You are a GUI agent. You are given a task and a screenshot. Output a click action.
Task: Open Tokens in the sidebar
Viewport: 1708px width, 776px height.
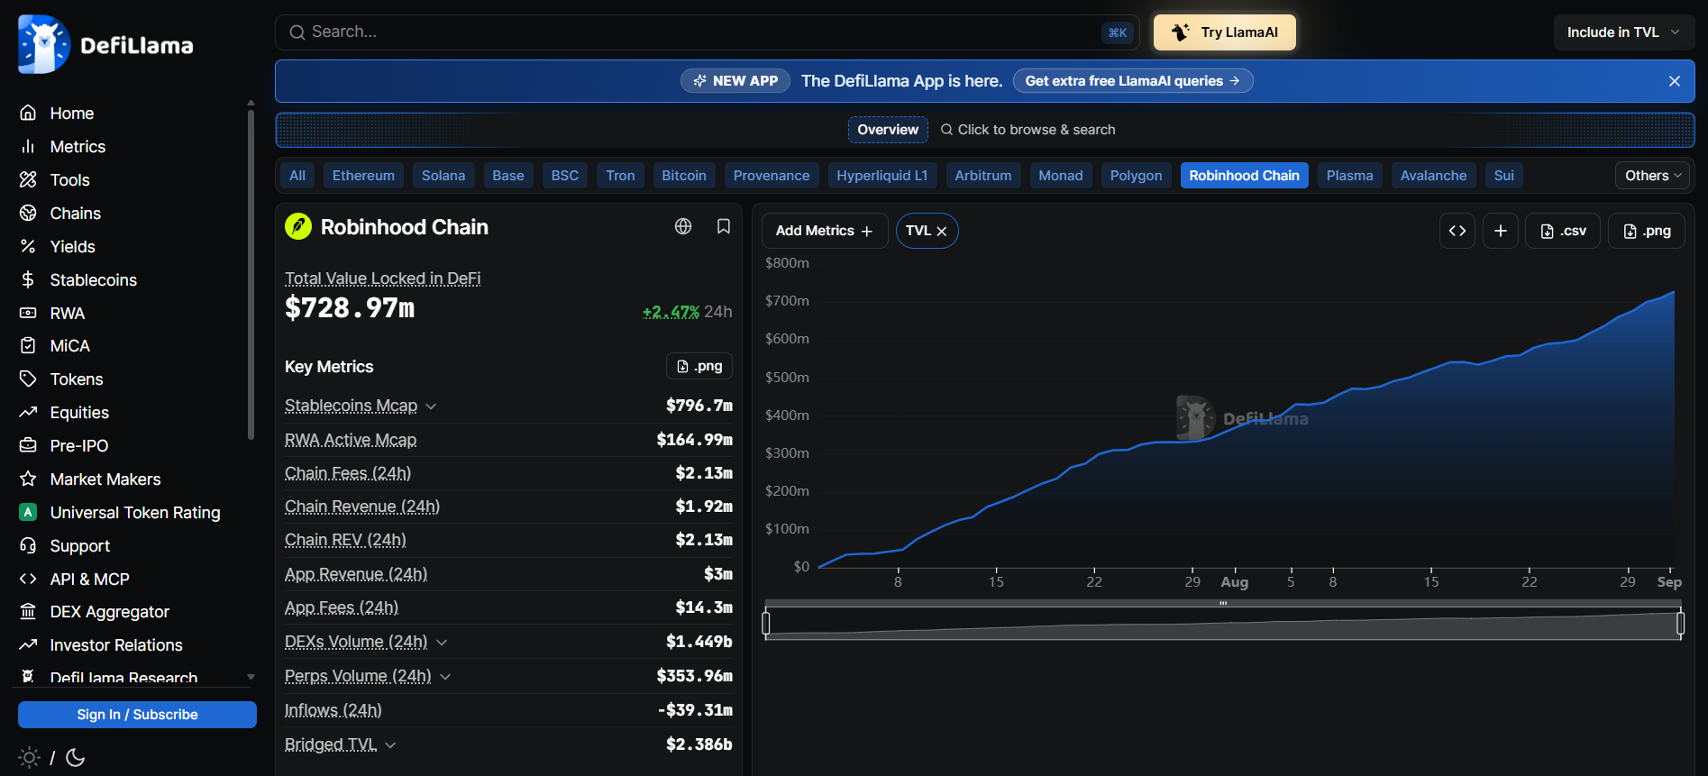pos(76,379)
